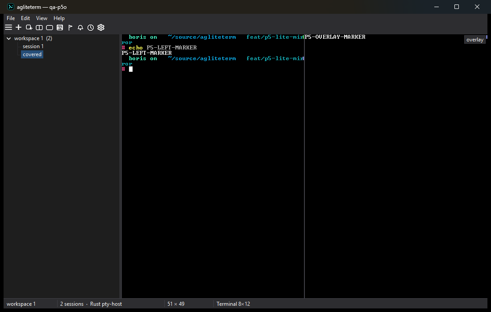The image size is (491, 312).
Task: Click the single-pane rectangle icon
Action: pos(50,28)
